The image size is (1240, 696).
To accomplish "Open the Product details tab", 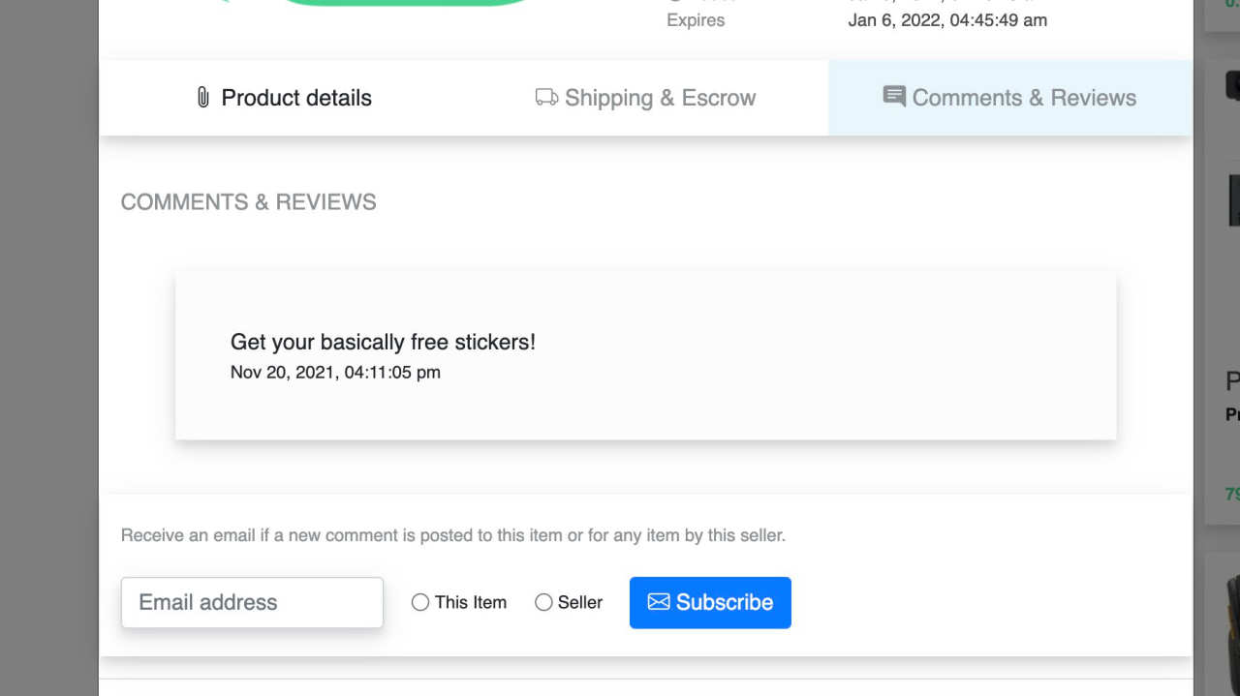I will pyautogui.click(x=283, y=98).
